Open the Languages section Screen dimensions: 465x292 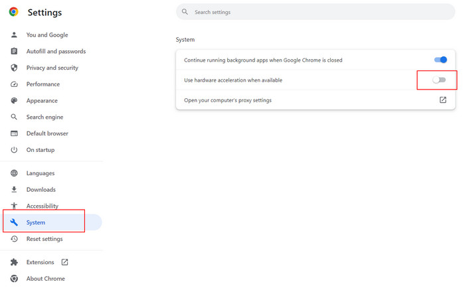(x=41, y=173)
